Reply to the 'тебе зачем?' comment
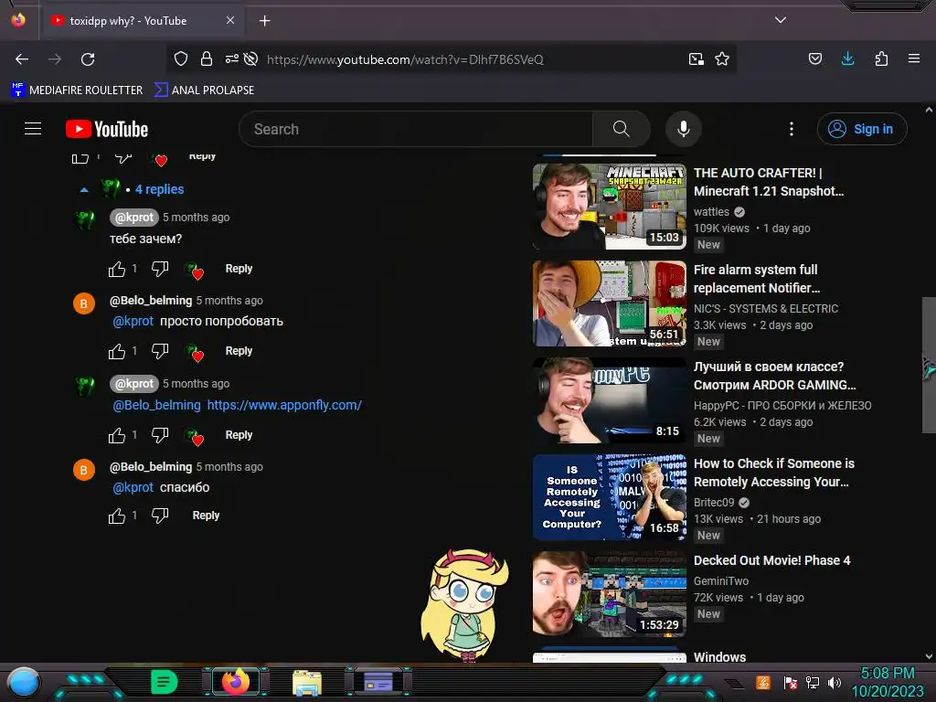Viewport: 936px width, 702px height. tap(239, 269)
